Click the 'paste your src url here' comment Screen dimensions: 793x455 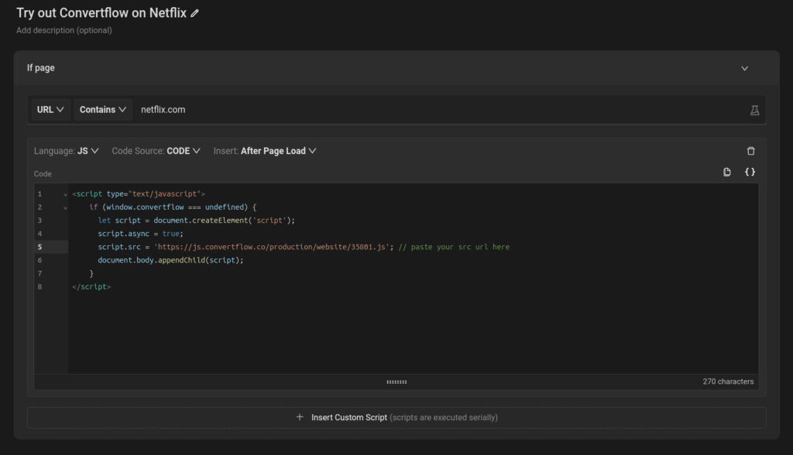point(454,247)
